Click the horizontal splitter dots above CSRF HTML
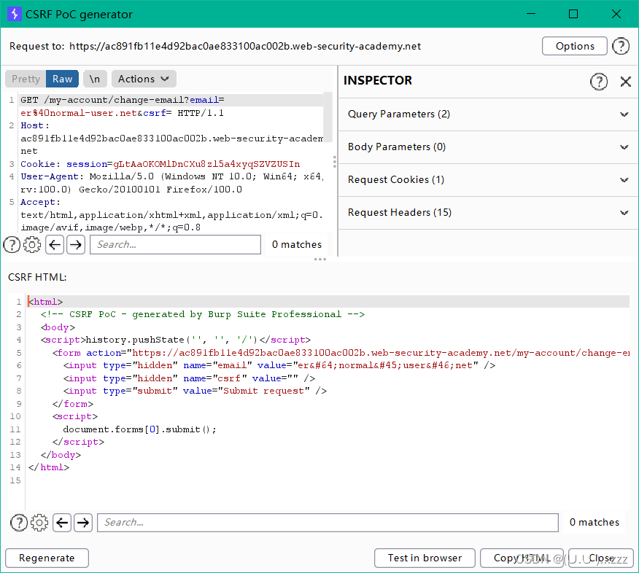Image resolution: width=639 pixels, height=573 pixels. point(320,259)
